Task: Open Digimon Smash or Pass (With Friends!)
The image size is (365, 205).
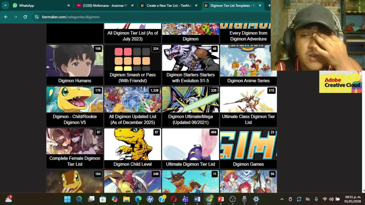Action: coord(133,65)
